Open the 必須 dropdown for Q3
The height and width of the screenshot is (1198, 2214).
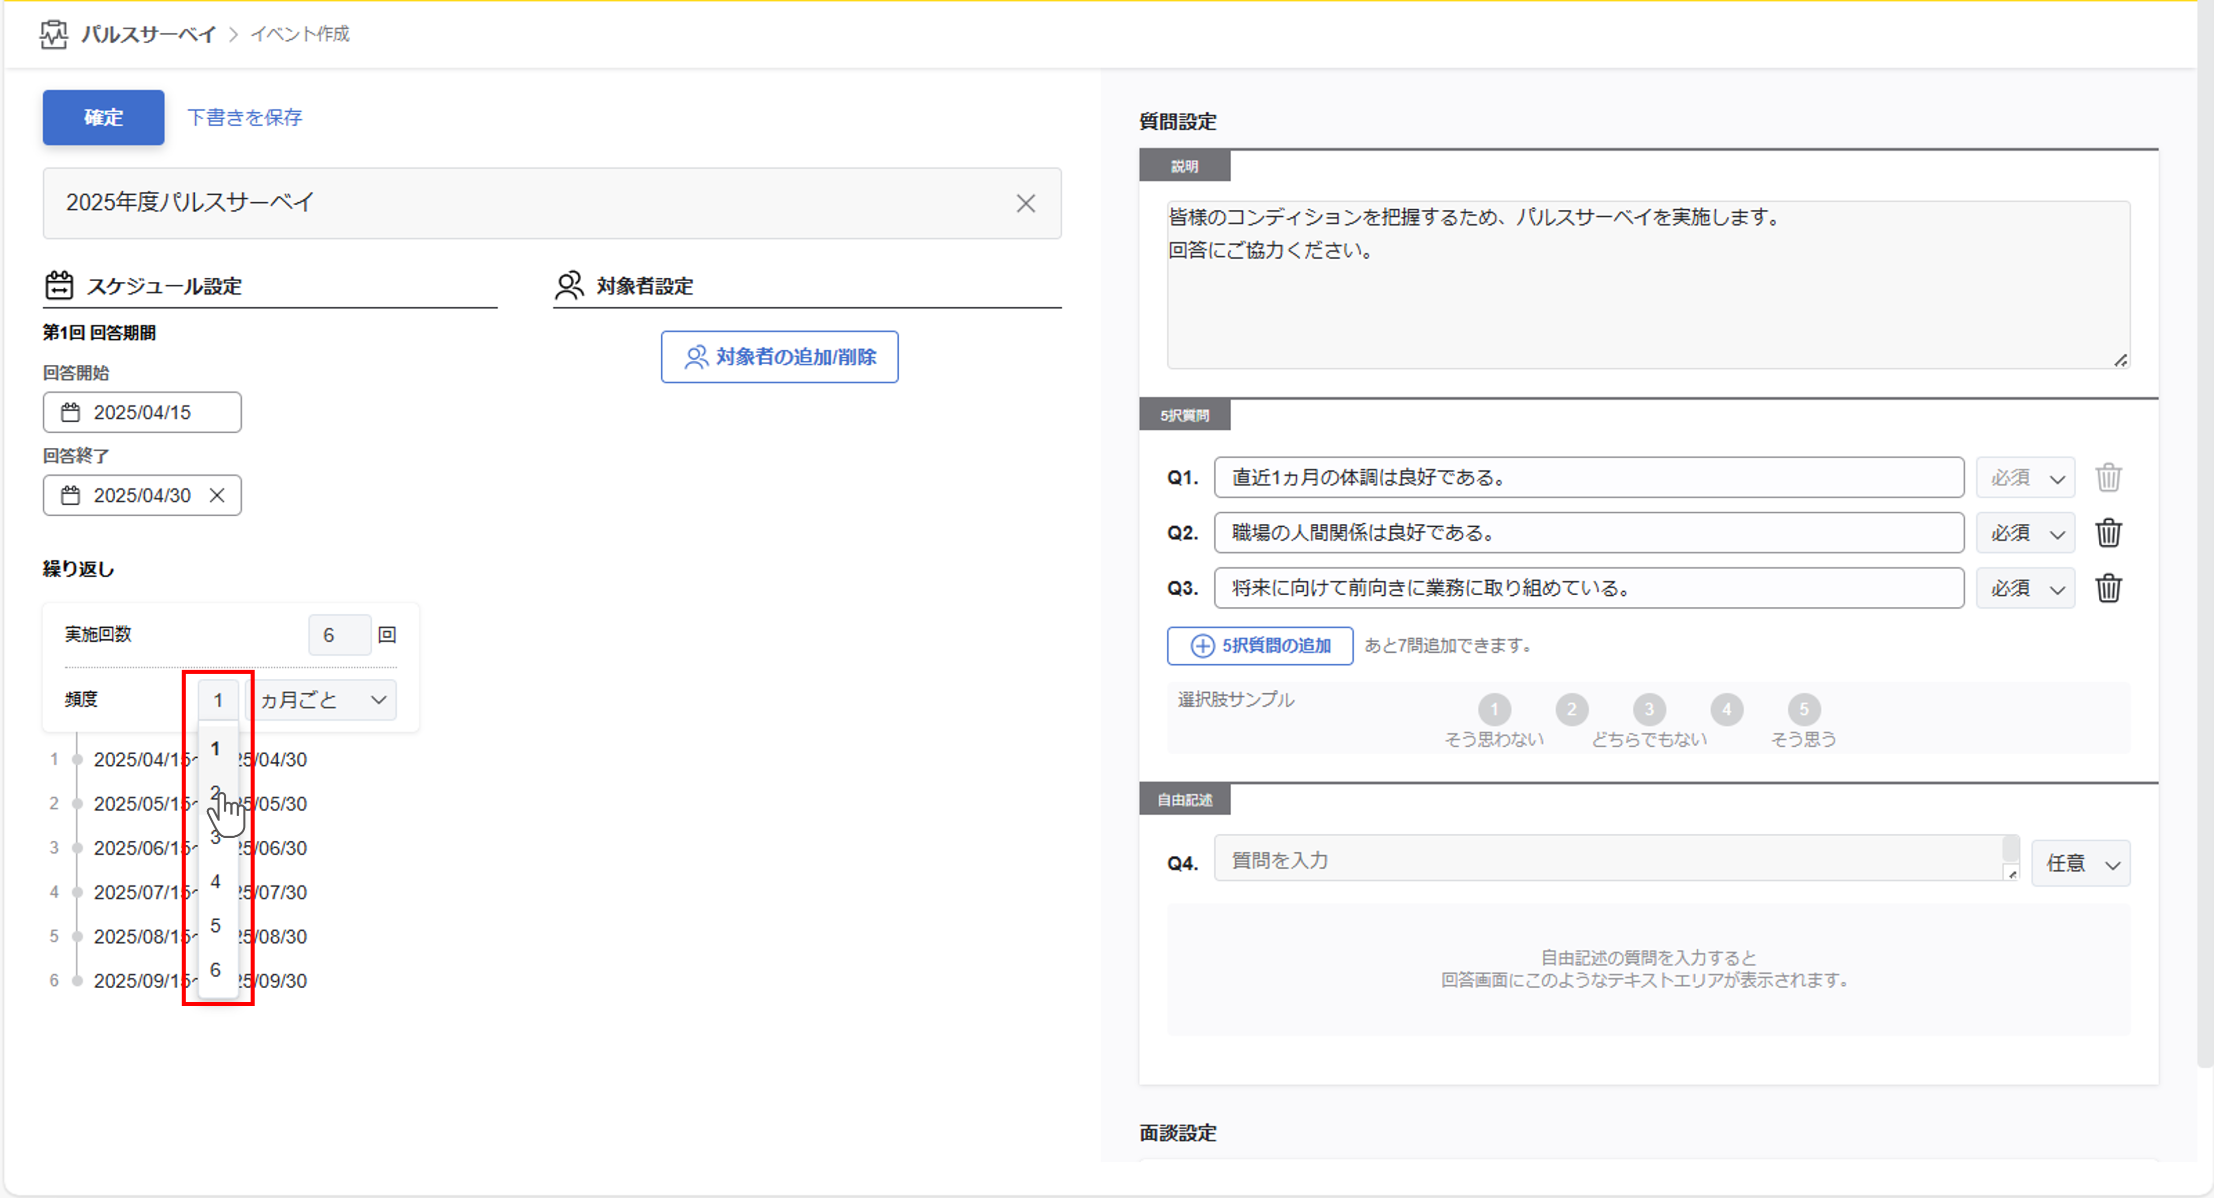2026,589
